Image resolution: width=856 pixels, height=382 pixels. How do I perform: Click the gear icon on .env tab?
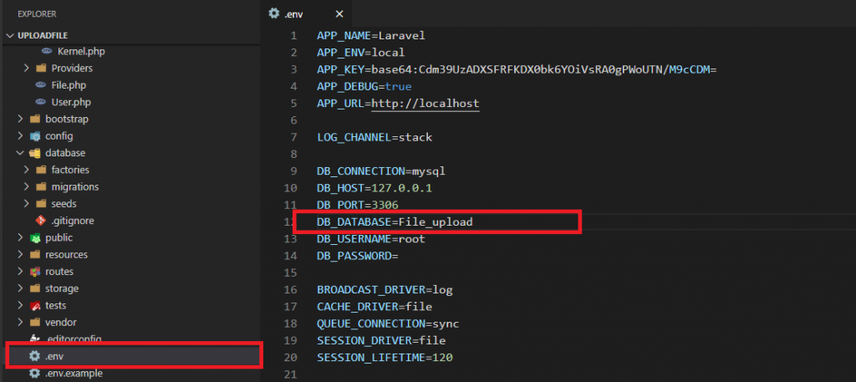pos(273,13)
